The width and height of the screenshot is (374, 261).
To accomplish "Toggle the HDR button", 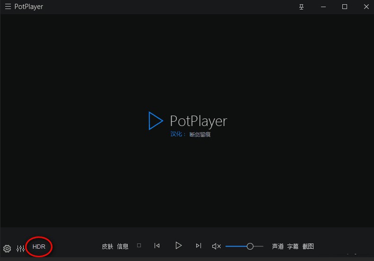I will 39,246.
